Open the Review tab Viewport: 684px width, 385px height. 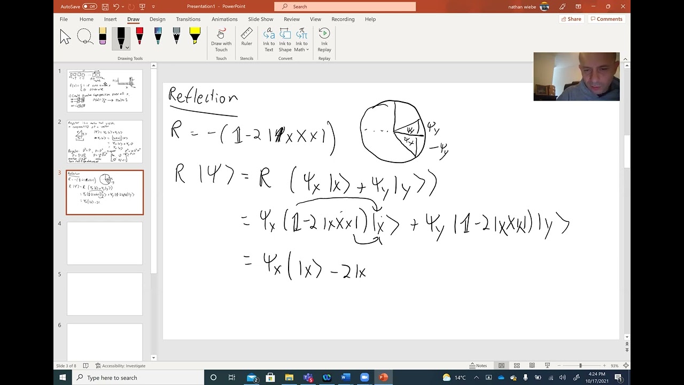click(x=292, y=19)
